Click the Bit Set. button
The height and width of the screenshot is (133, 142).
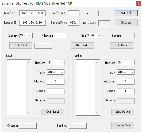click(82, 45)
